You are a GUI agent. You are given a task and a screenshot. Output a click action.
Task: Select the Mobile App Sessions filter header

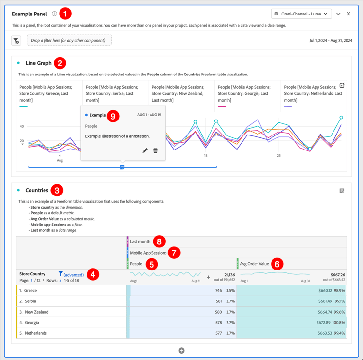(237, 253)
